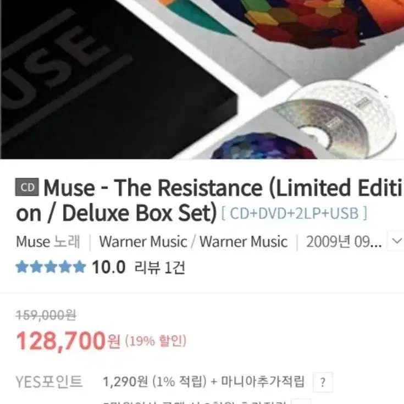Click the fifth blue rating star
The image size is (404, 404).
(x=79, y=267)
